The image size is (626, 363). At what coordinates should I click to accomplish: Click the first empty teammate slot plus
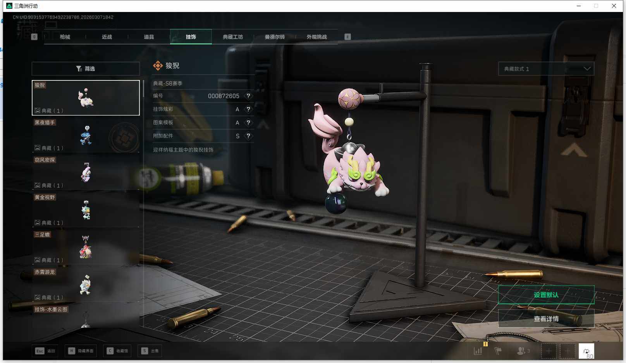(549, 351)
